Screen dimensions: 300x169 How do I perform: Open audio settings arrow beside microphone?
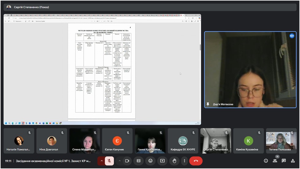click(101, 161)
